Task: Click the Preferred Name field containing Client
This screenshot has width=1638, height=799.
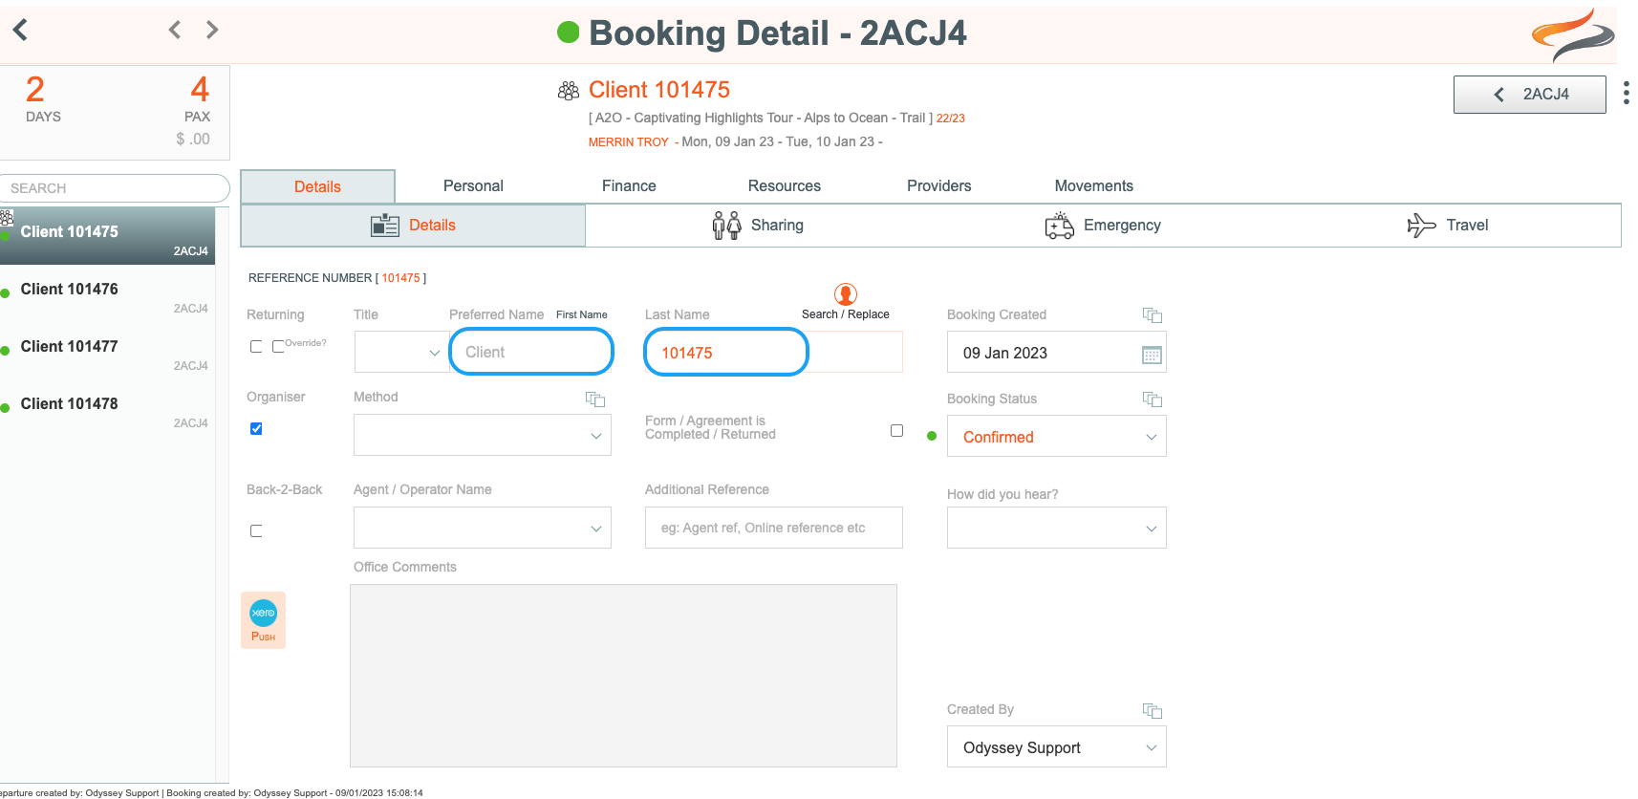Action: 531,352
